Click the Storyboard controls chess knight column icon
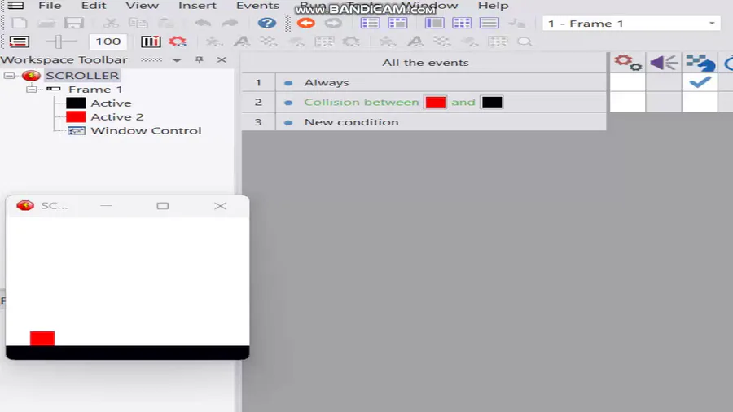733x412 pixels. (x=700, y=63)
